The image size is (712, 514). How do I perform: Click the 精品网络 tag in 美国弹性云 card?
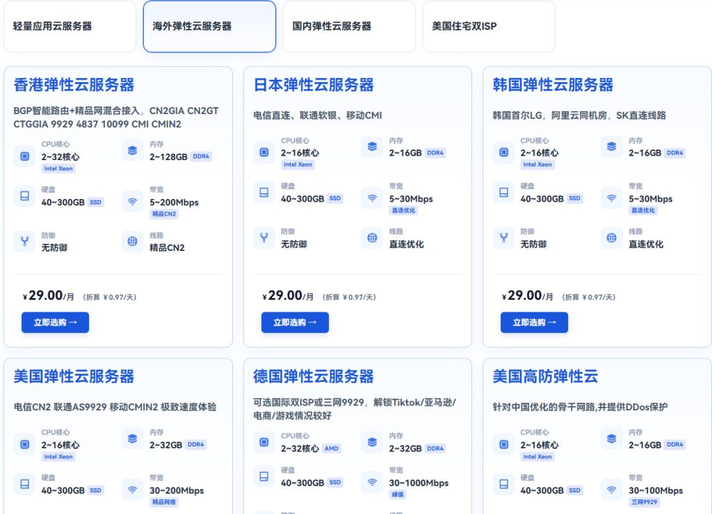pos(164,501)
